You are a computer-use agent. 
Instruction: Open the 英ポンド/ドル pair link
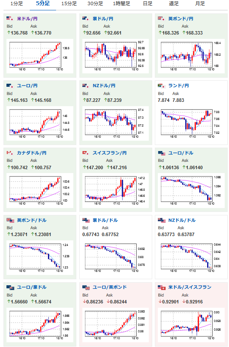[31, 220]
